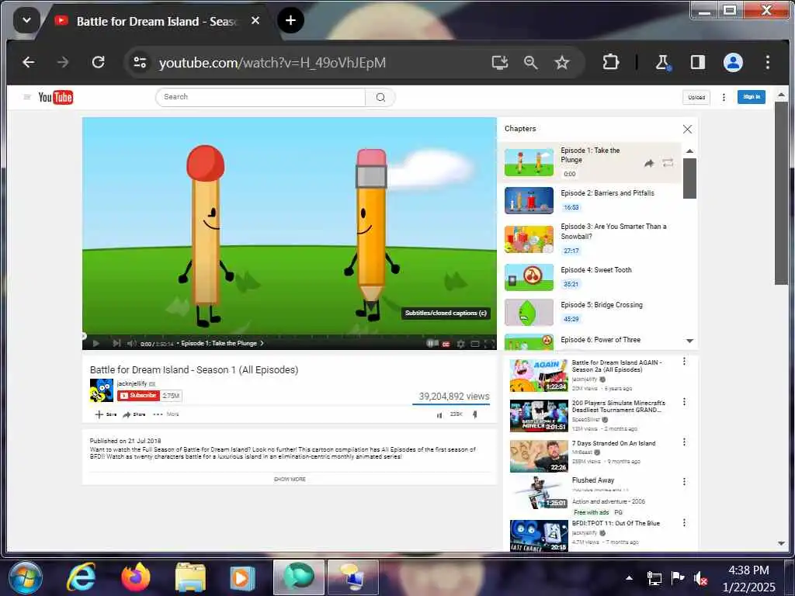795x596 pixels.
Task: Subscribe to jacknjellify
Action: click(x=139, y=395)
